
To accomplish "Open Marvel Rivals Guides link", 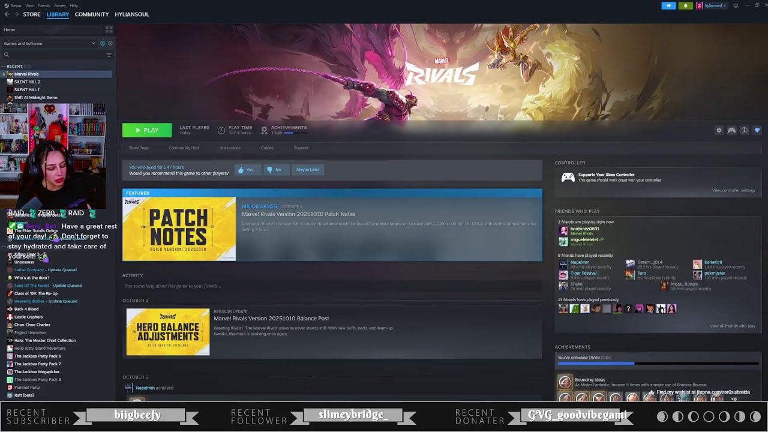I will (267, 148).
